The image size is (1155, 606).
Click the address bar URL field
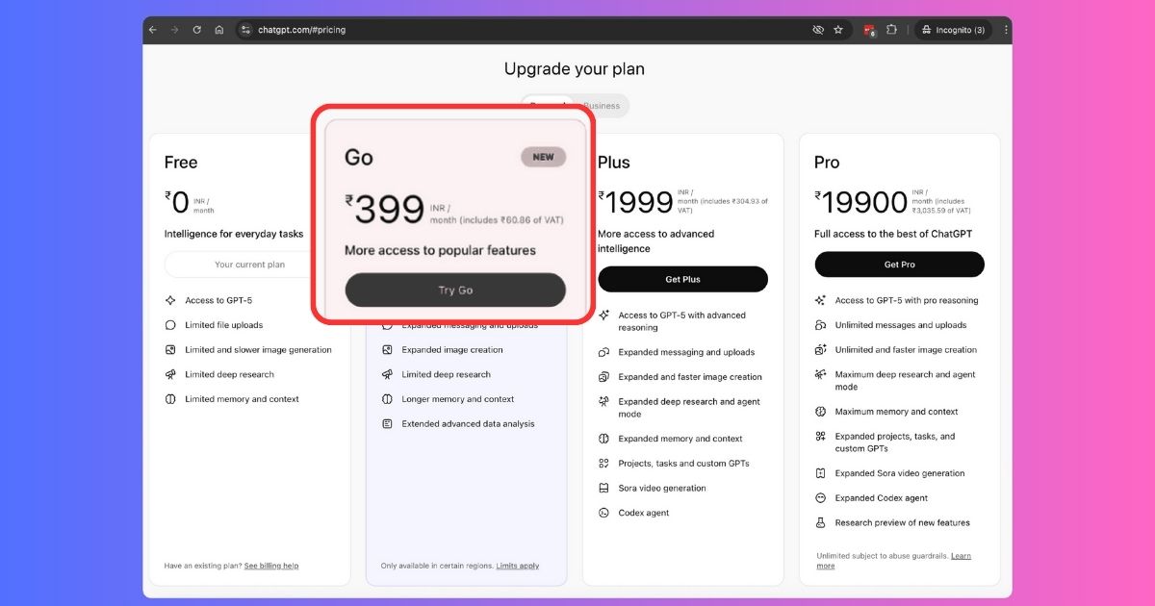tap(481, 30)
